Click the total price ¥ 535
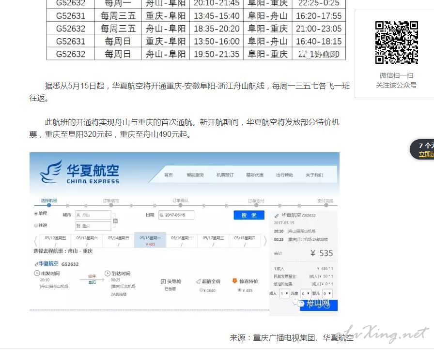 (322, 253)
